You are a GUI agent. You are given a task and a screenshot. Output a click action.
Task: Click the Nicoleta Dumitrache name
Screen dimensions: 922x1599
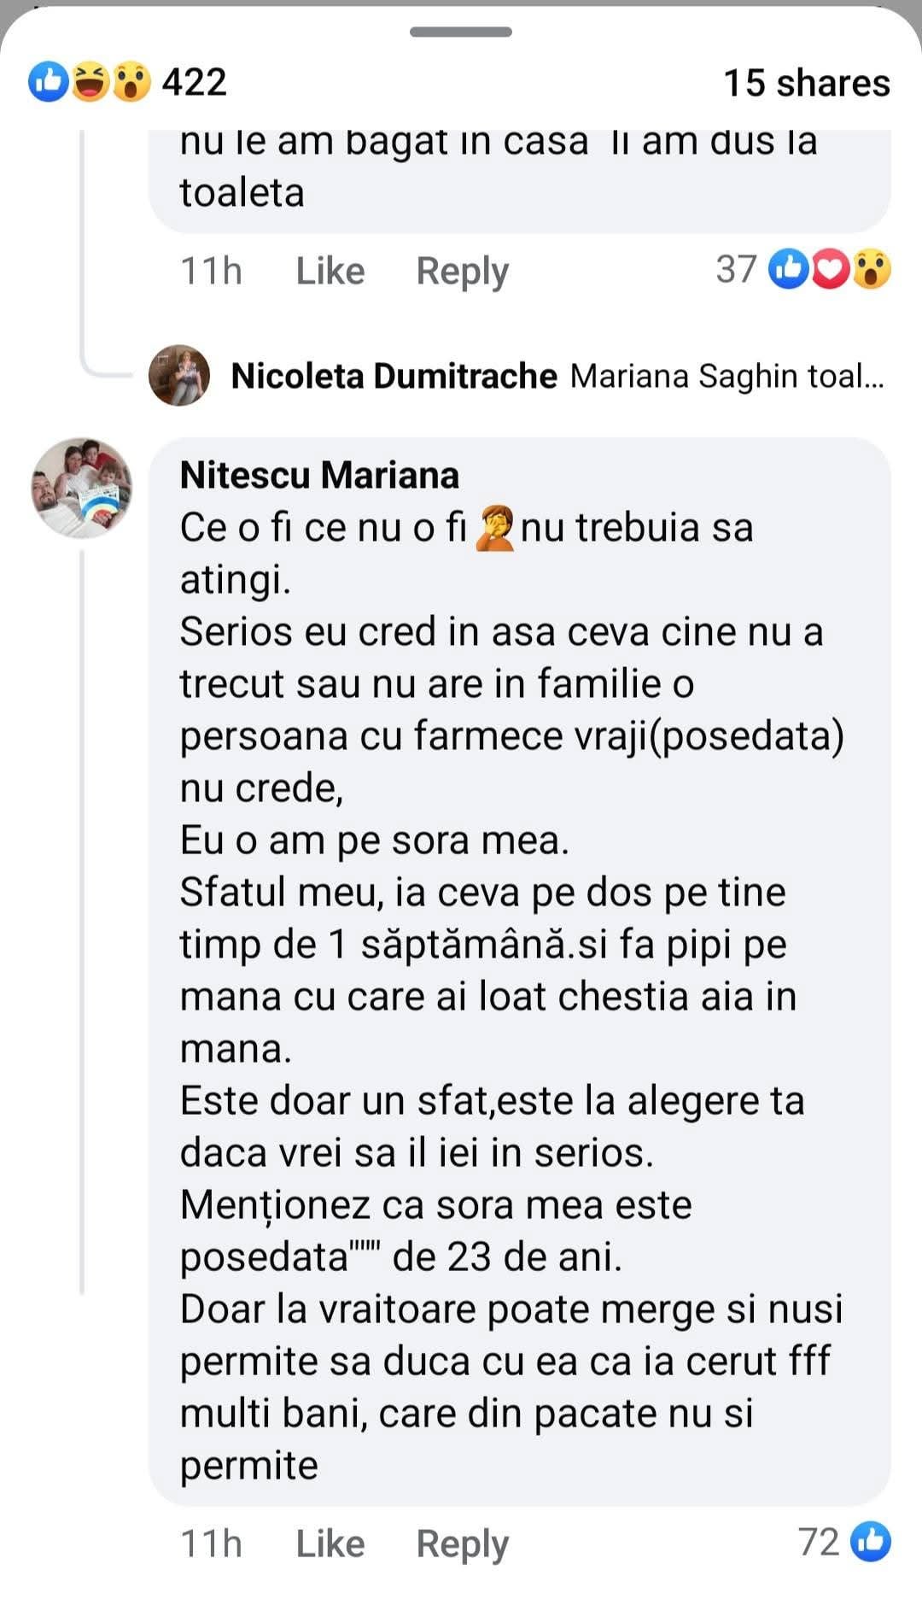pos(394,376)
